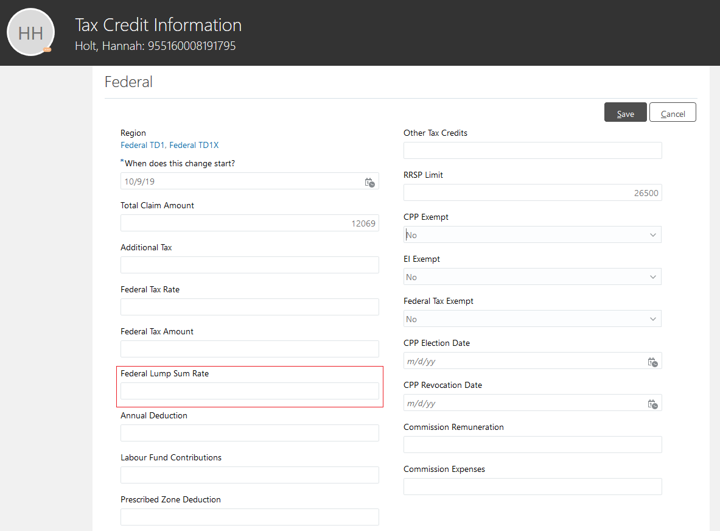Click the Federal Lump Sum Rate field
This screenshot has width=720, height=531.
click(x=250, y=392)
